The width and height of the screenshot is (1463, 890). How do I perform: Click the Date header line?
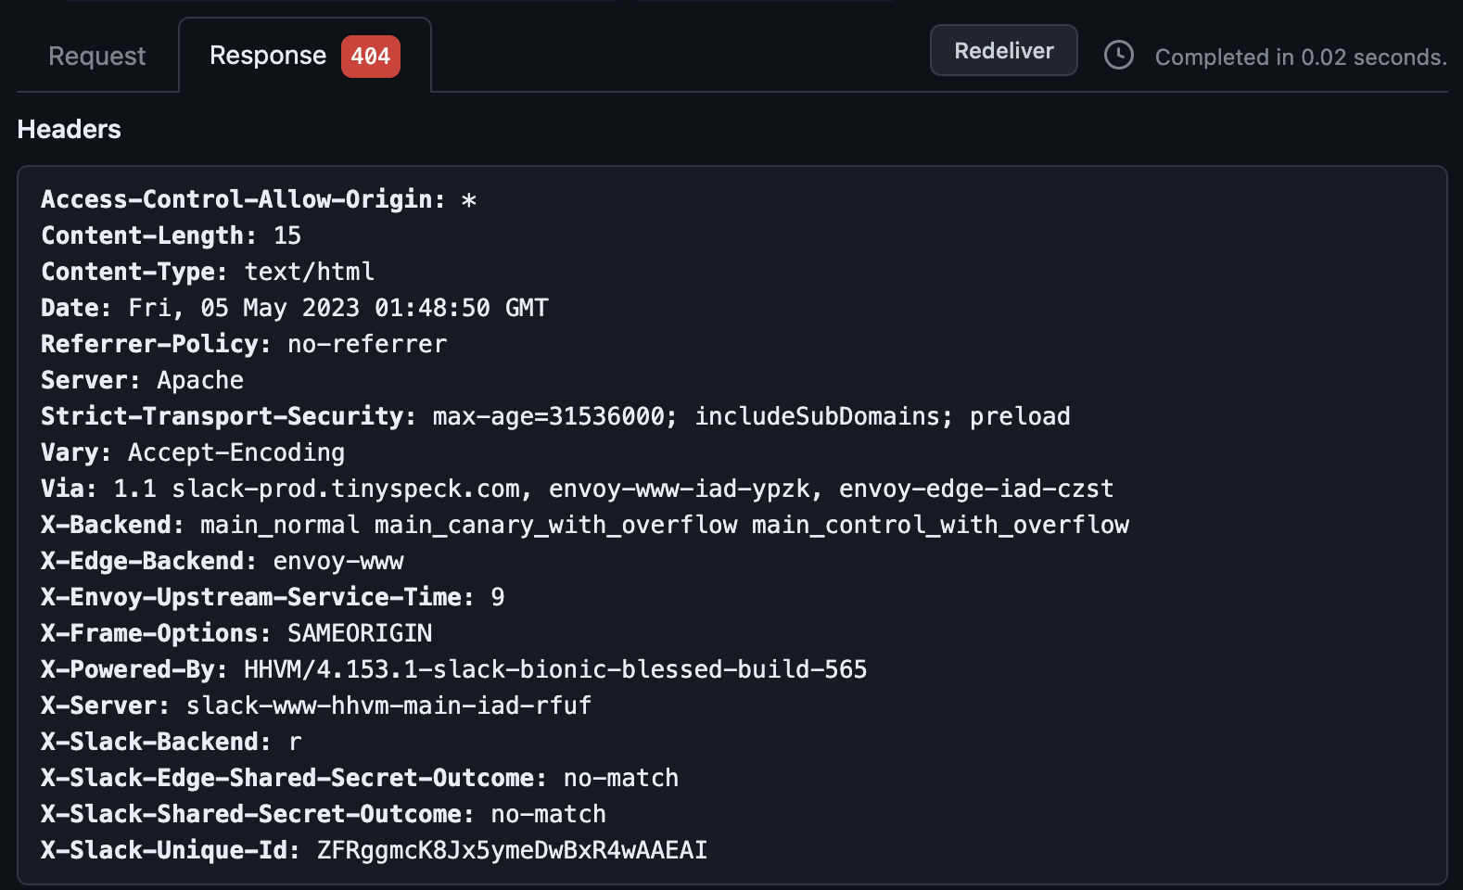pos(295,308)
